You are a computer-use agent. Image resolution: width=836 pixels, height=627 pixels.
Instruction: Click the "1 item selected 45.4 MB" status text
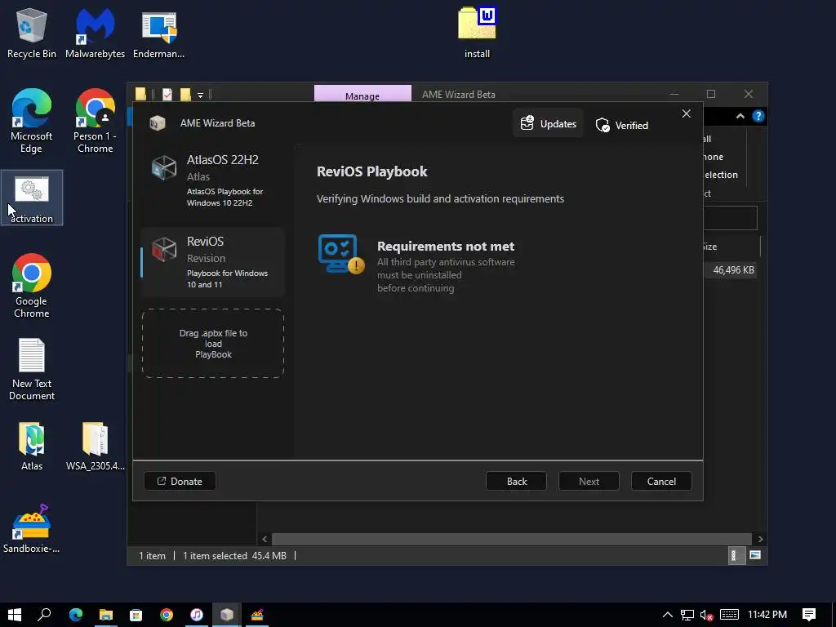(x=234, y=555)
